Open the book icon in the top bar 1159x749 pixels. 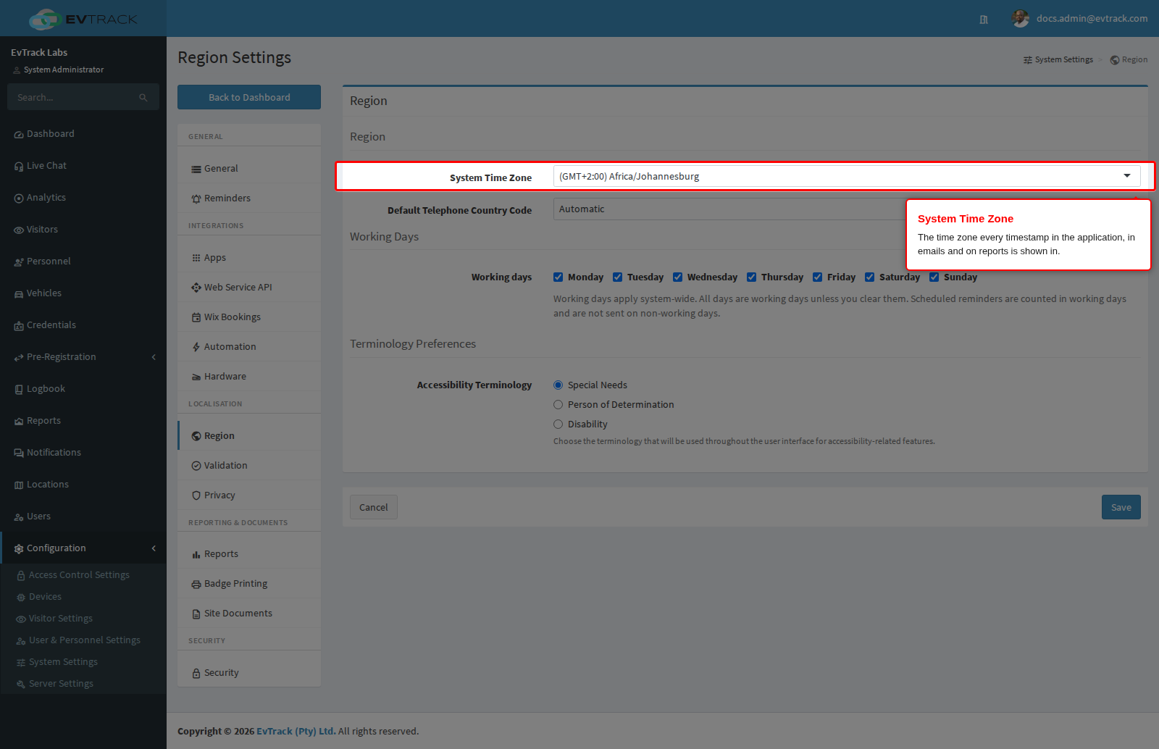(984, 20)
